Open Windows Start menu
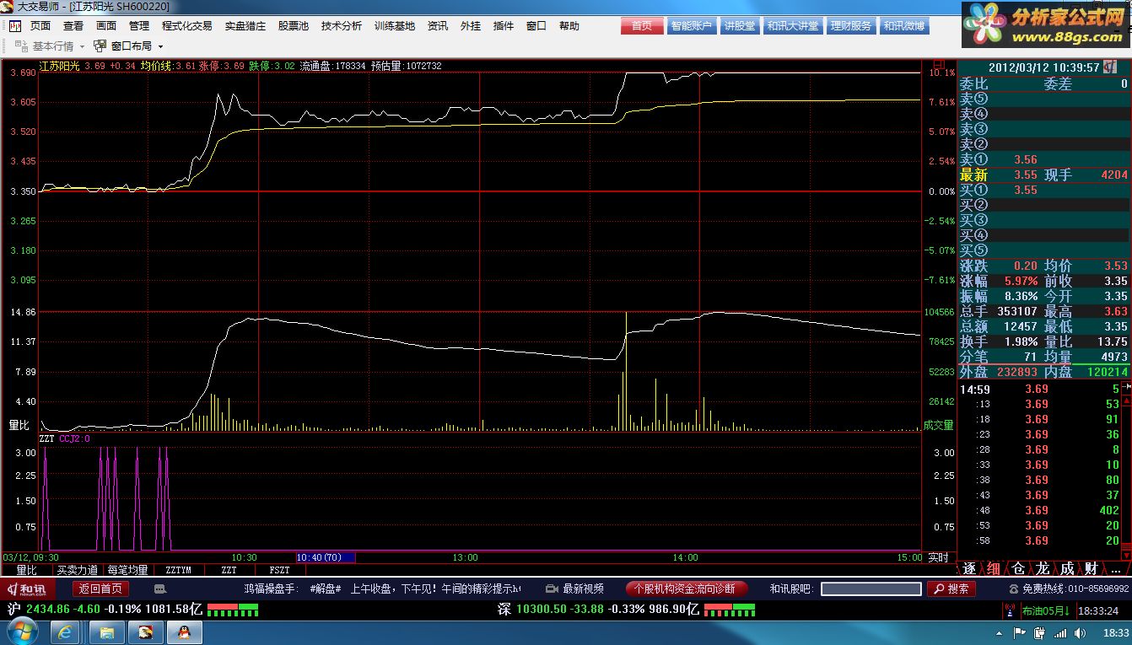 pos(22,632)
